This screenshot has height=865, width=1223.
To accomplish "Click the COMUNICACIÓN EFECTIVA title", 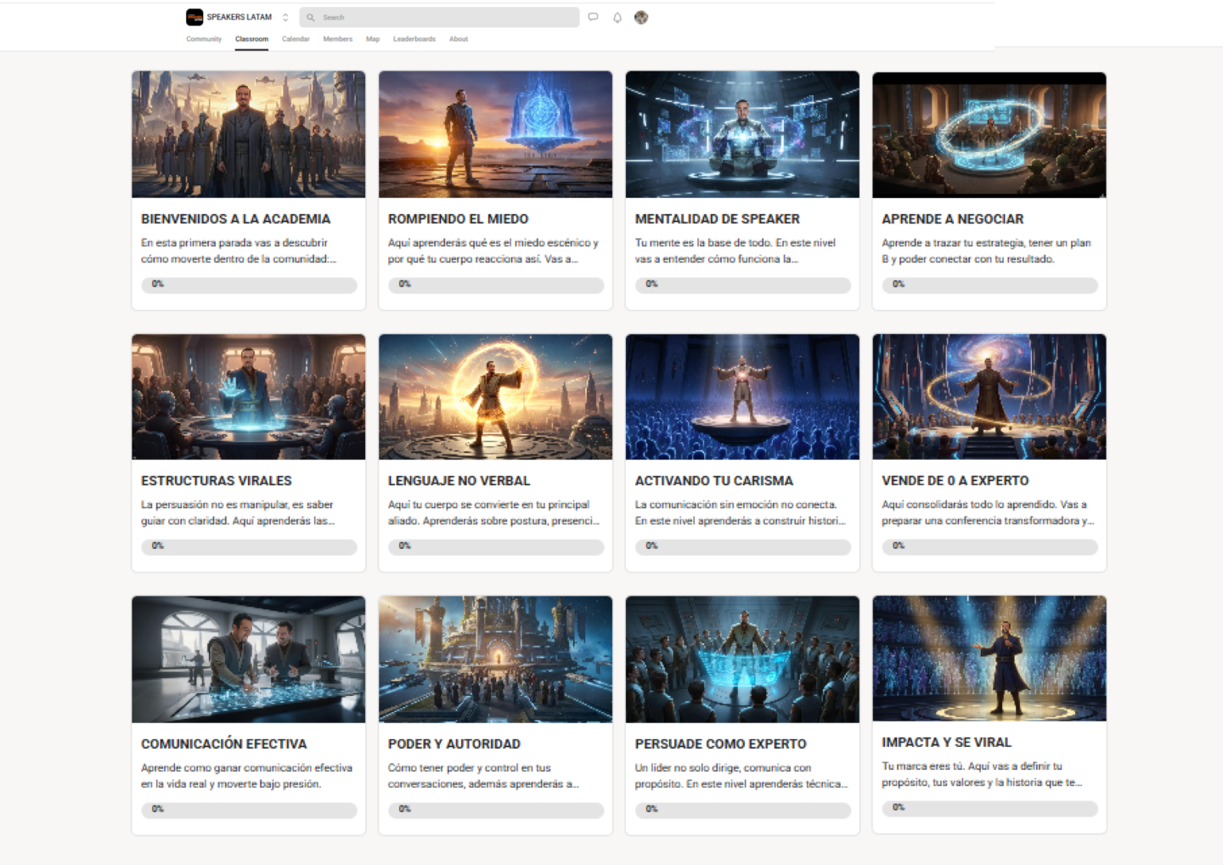I will click(x=223, y=743).
